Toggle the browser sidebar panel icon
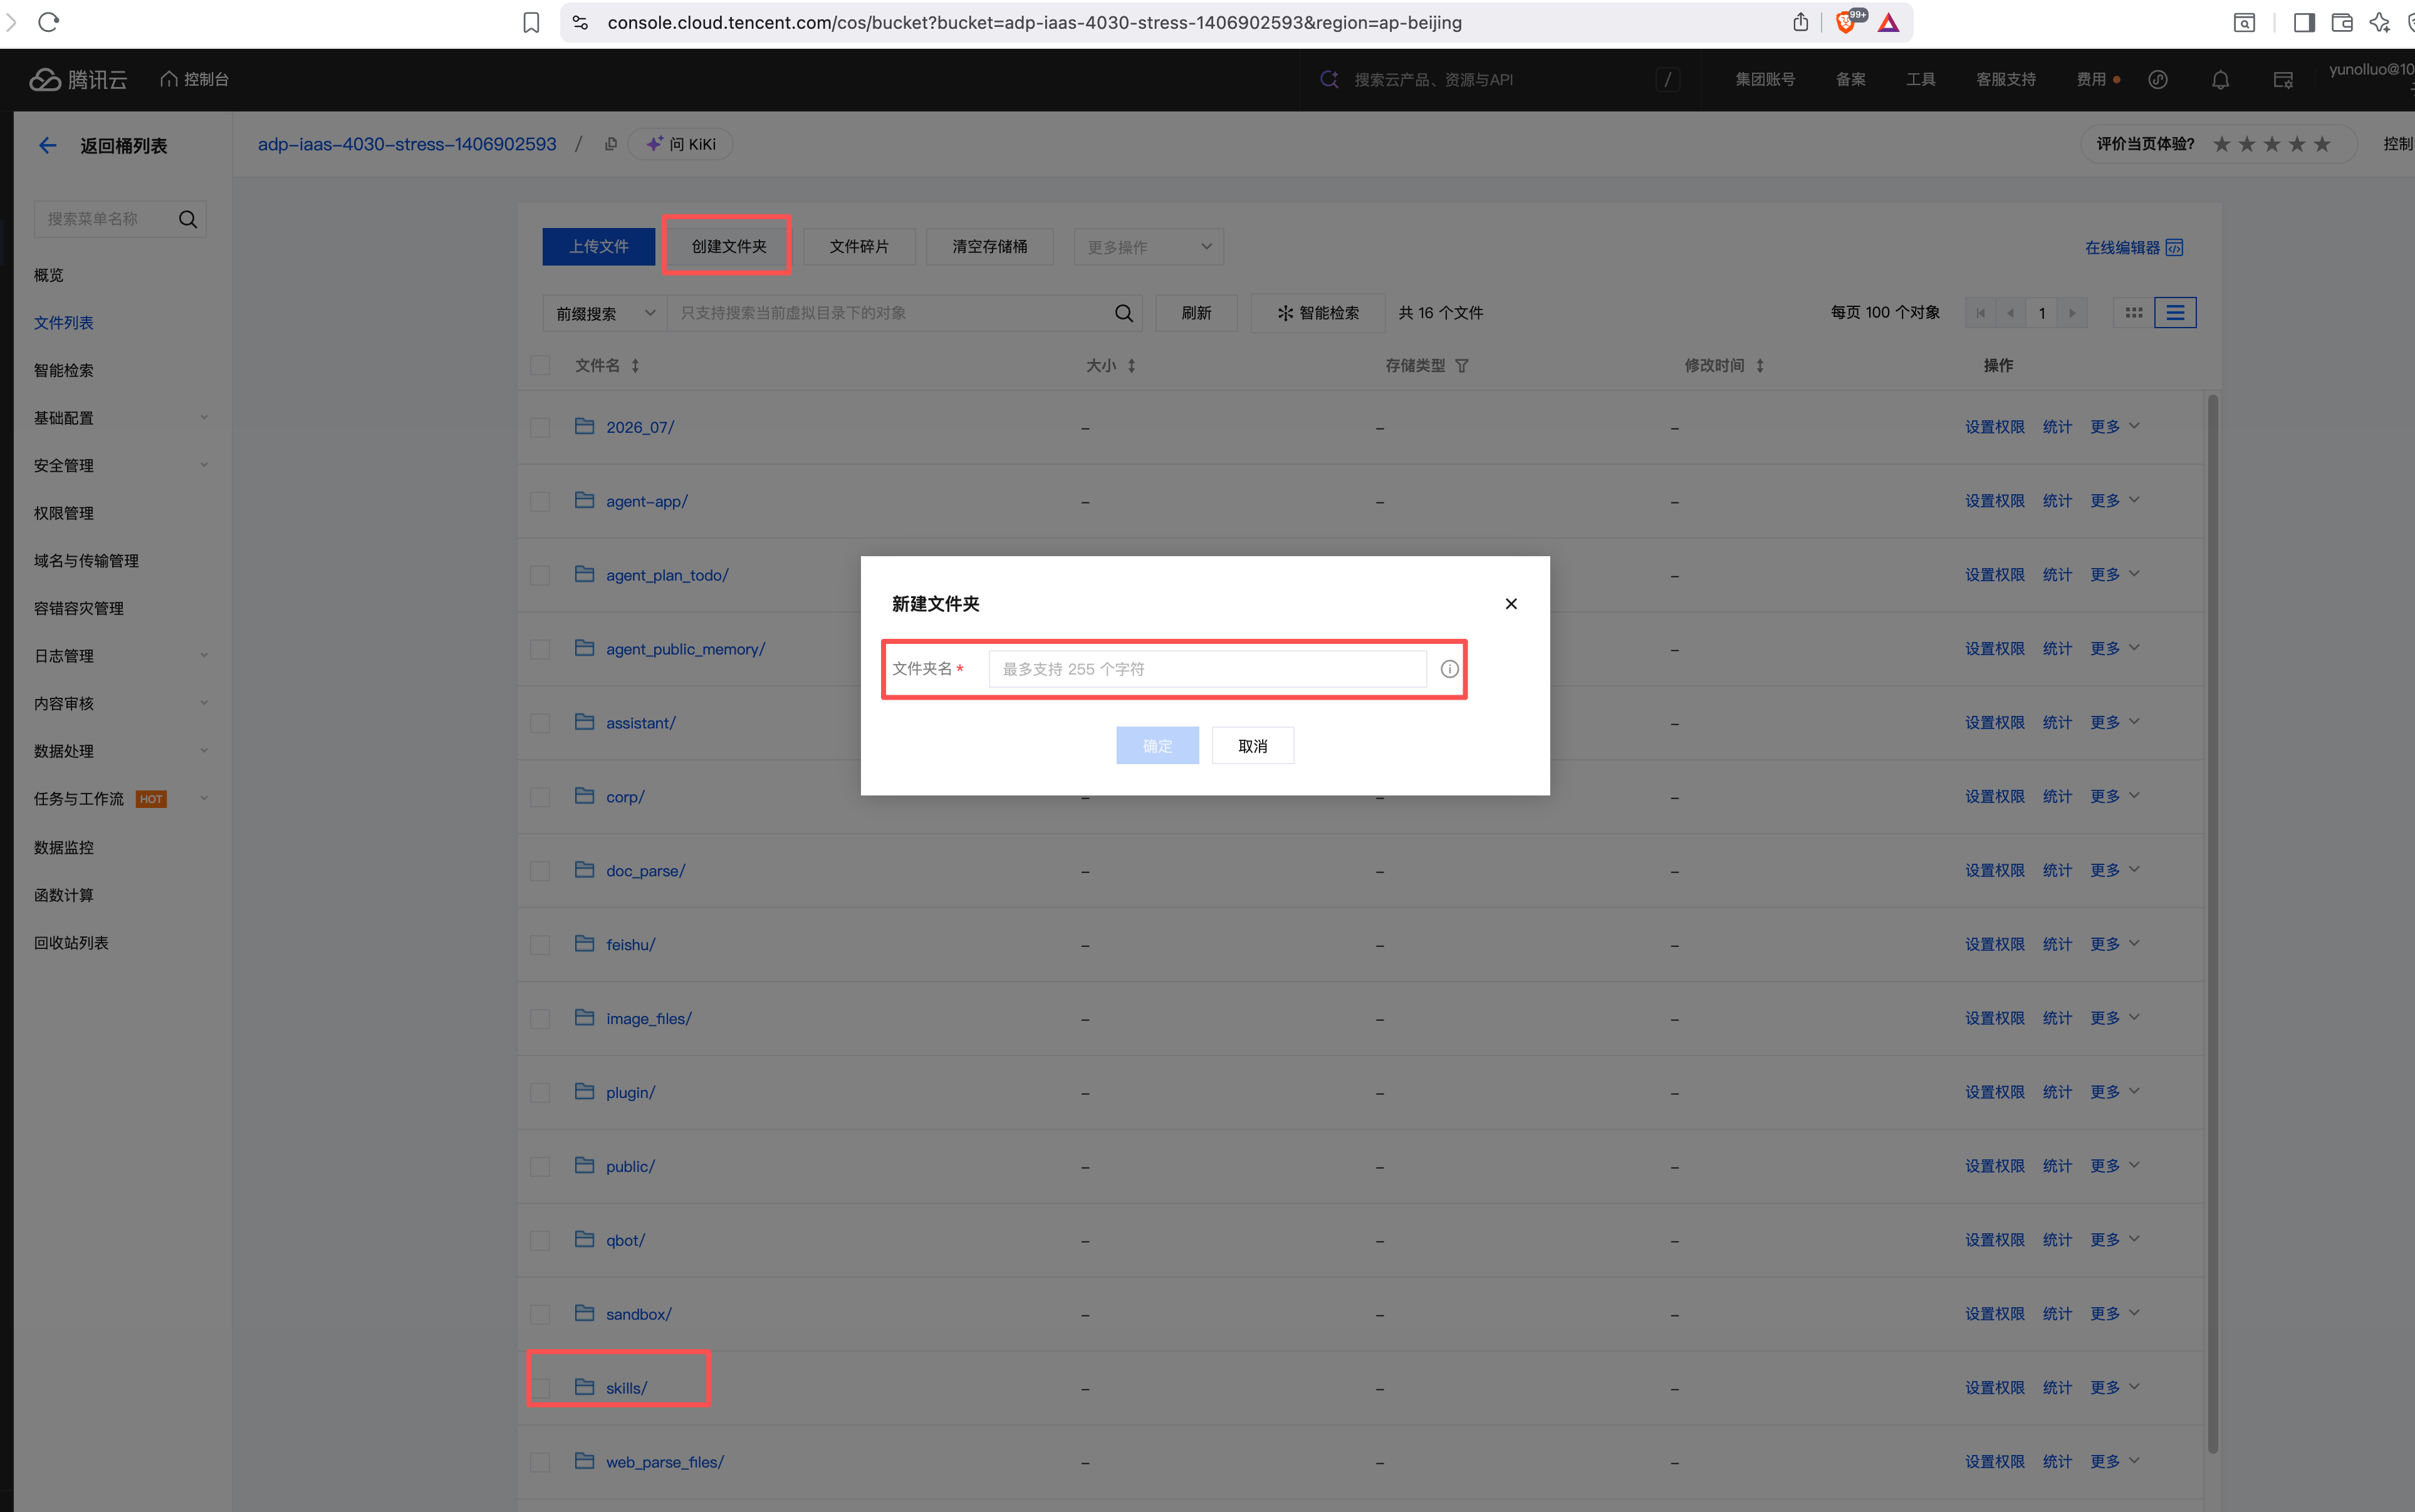Screen dimensions: 2415x1512 [2304, 22]
